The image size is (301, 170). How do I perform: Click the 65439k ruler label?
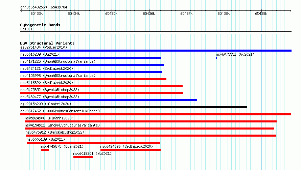(261, 13)
